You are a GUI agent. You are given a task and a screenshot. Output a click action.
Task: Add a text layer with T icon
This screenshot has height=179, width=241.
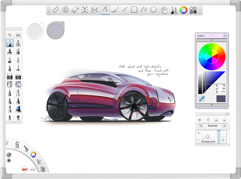tap(208, 120)
